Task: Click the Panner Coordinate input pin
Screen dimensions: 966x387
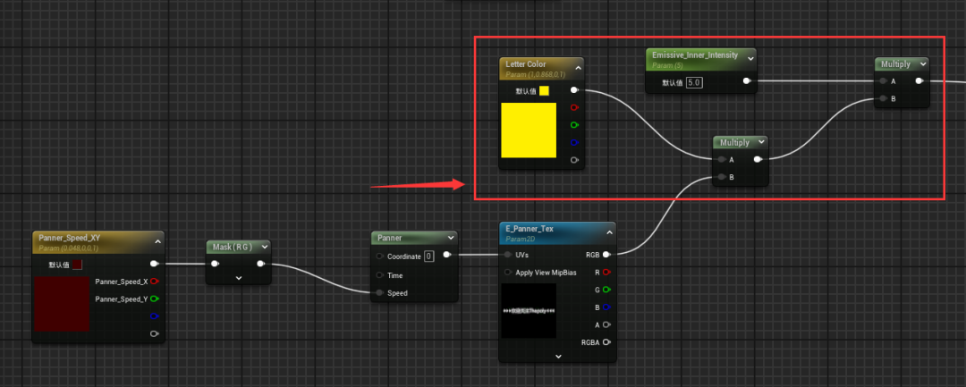Action: [x=379, y=257]
